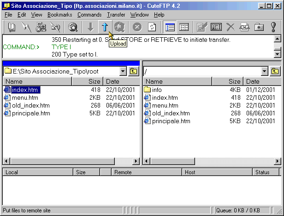Open the Window menu

pyautogui.click(x=139, y=15)
